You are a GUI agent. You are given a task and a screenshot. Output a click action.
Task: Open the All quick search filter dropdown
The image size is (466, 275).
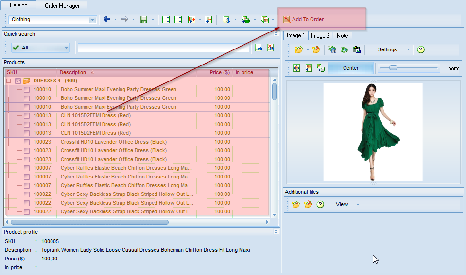pos(66,48)
